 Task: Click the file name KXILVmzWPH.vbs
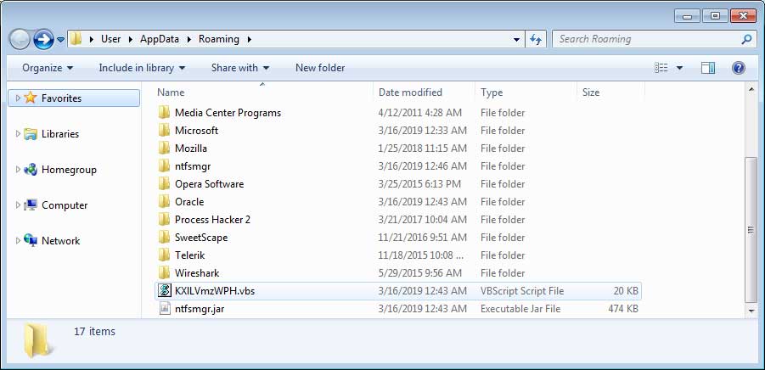point(215,291)
